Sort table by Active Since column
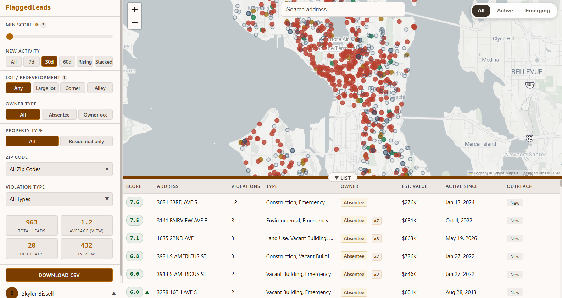This screenshot has height=298, width=562. coord(462,186)
